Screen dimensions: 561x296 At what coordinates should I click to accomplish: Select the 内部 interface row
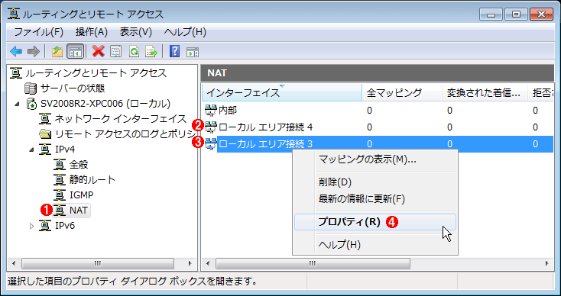click(378, 111)
